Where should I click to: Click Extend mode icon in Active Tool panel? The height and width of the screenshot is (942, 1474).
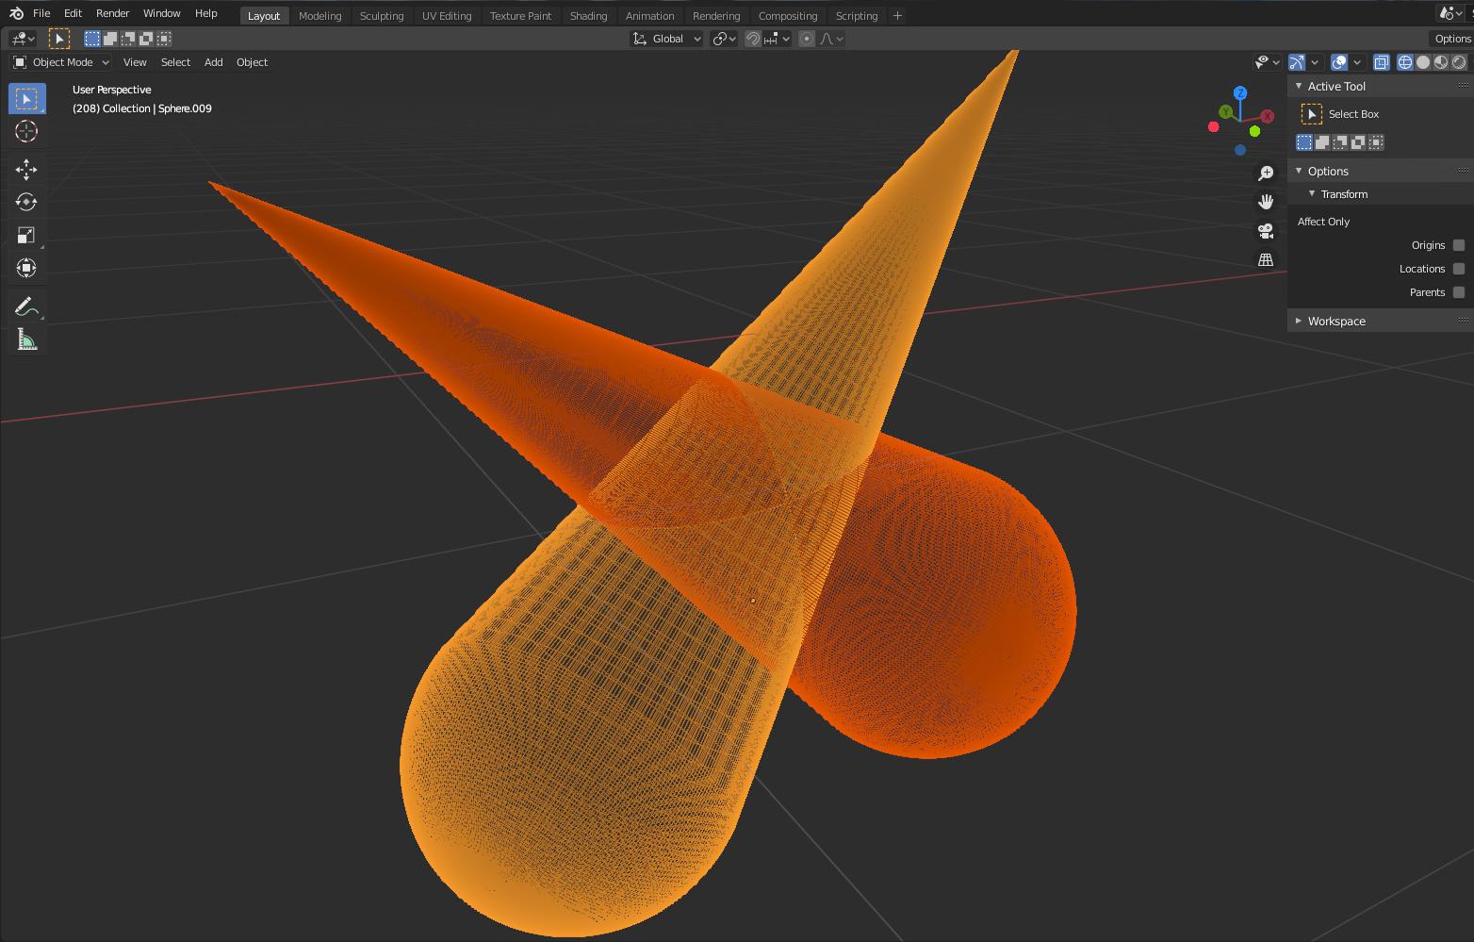[1322, 142]
